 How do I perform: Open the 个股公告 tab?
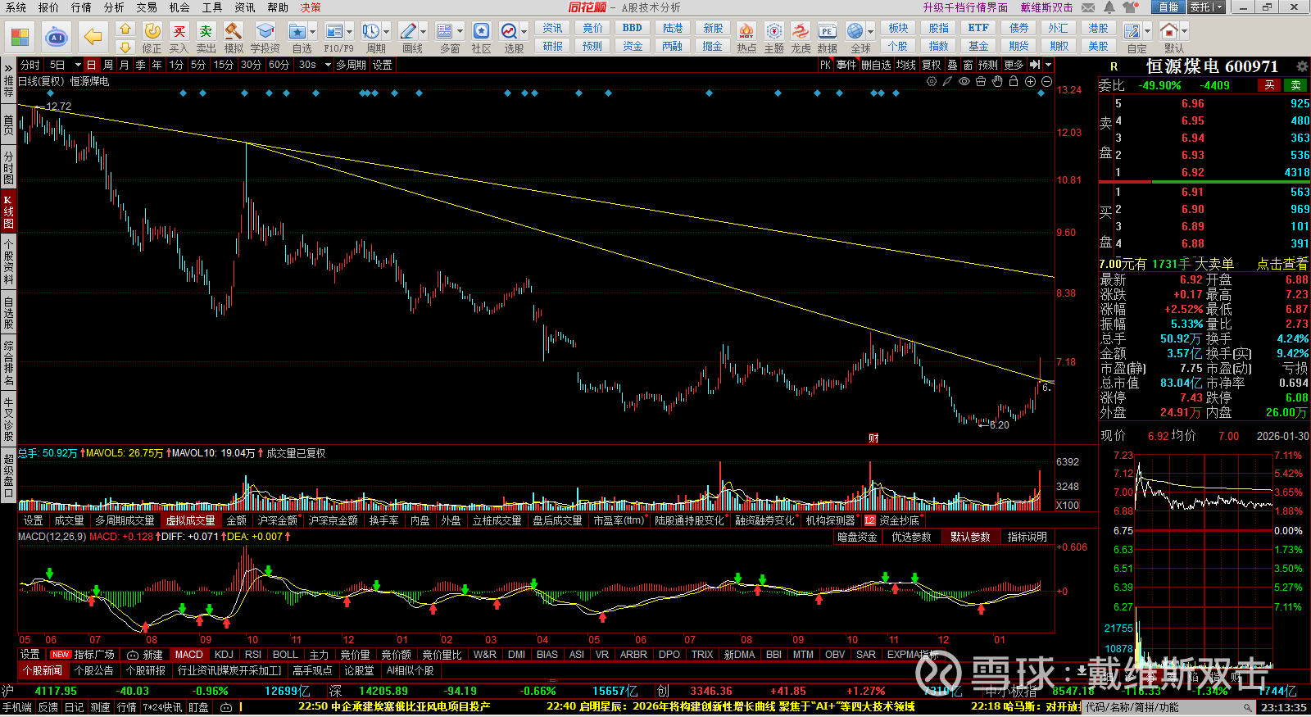94,670
